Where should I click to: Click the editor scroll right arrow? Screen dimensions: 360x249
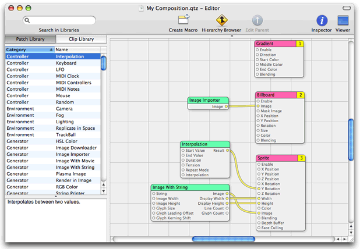coord(344,239)
